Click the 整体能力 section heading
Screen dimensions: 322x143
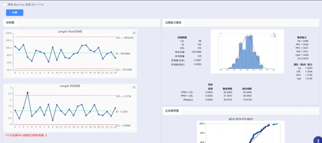click(302, 38)
